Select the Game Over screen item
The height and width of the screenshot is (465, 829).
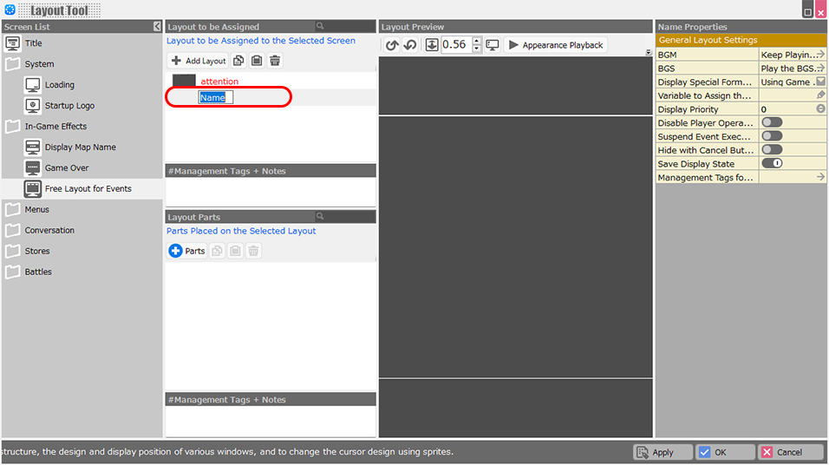tap(67, 167)
